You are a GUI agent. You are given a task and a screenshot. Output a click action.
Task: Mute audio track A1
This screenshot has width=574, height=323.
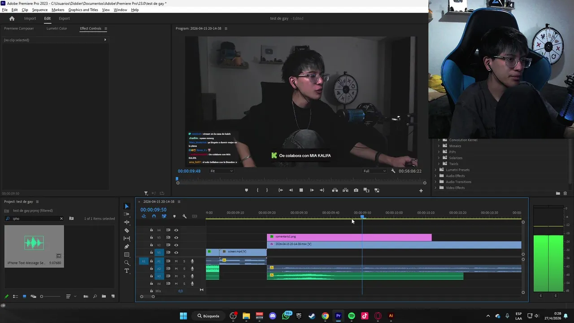click(x=176, y=261)
